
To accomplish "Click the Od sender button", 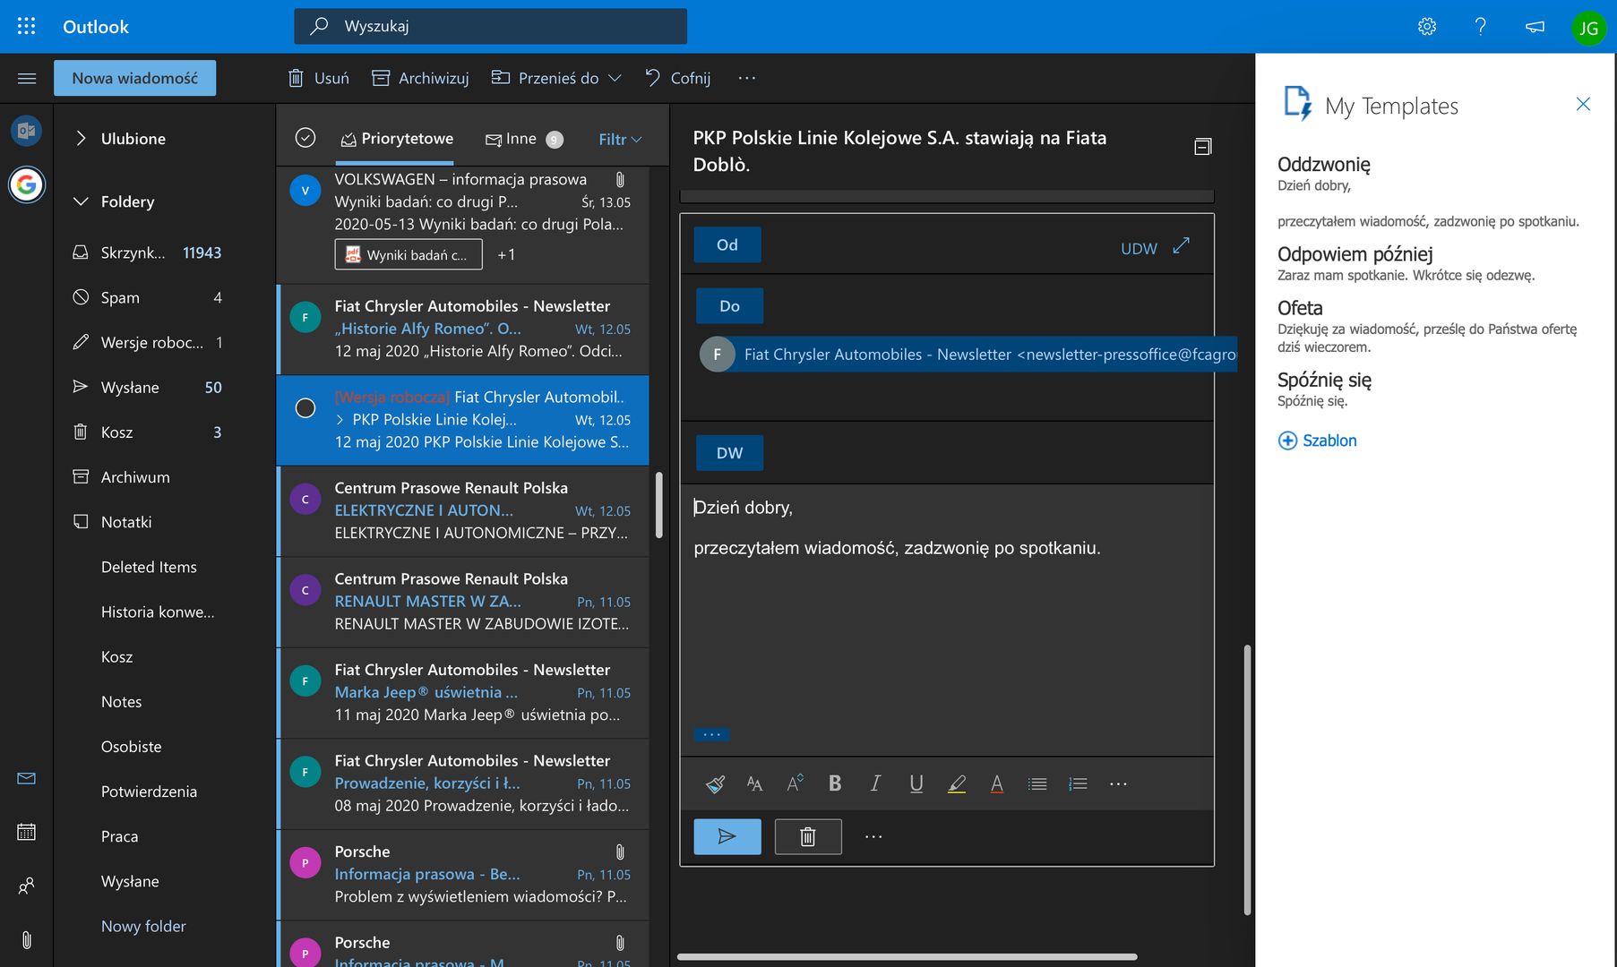I will pos(727,244).
